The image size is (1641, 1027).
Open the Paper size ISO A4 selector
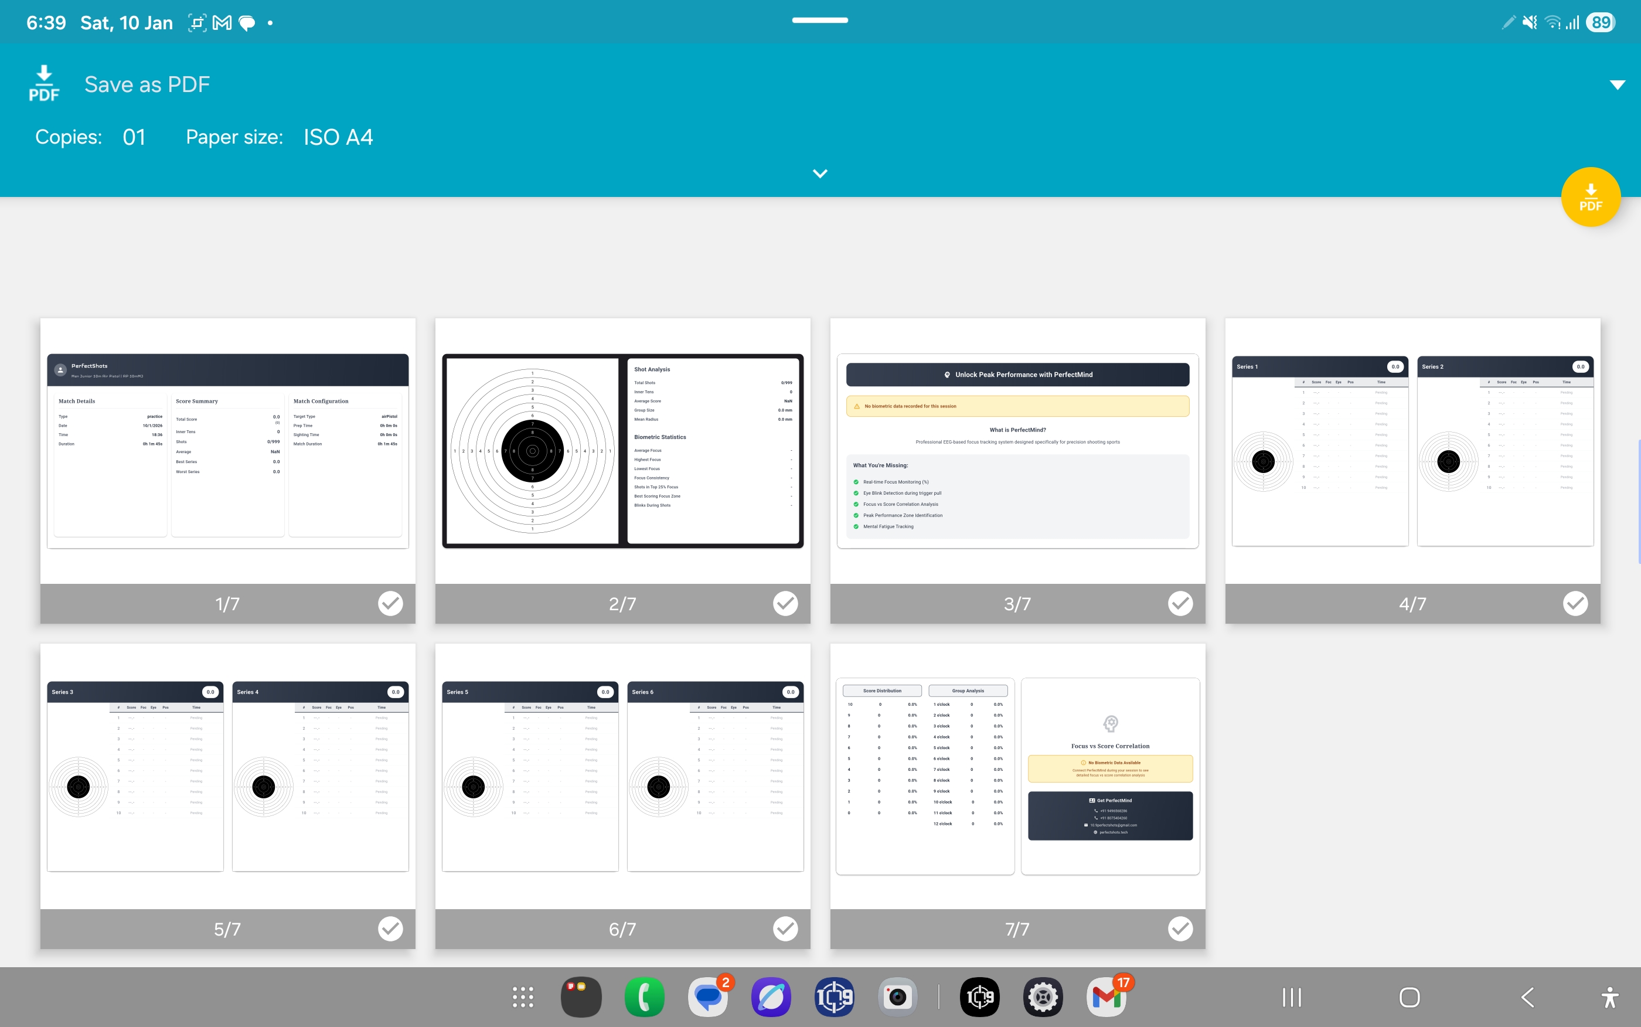338,137
